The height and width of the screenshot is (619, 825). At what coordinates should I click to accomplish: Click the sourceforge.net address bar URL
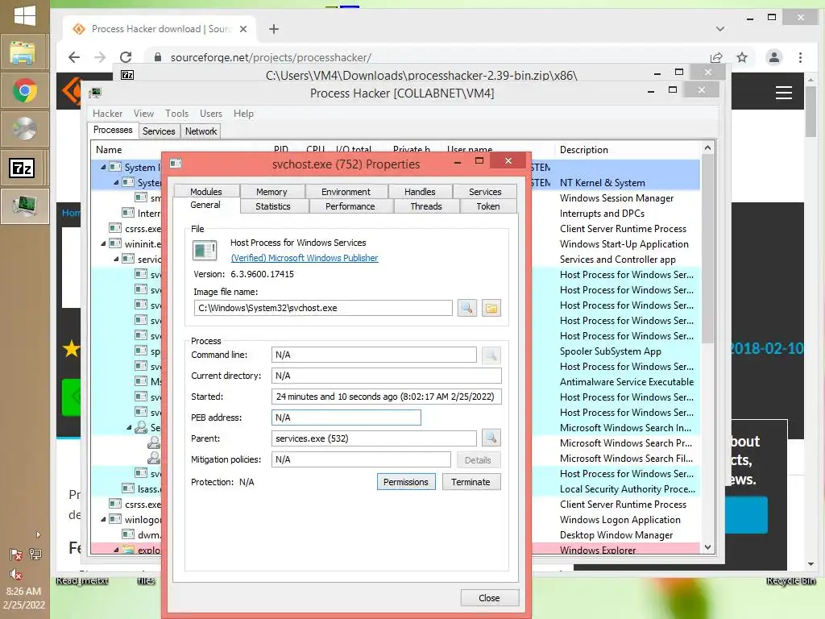coord(271,57)
